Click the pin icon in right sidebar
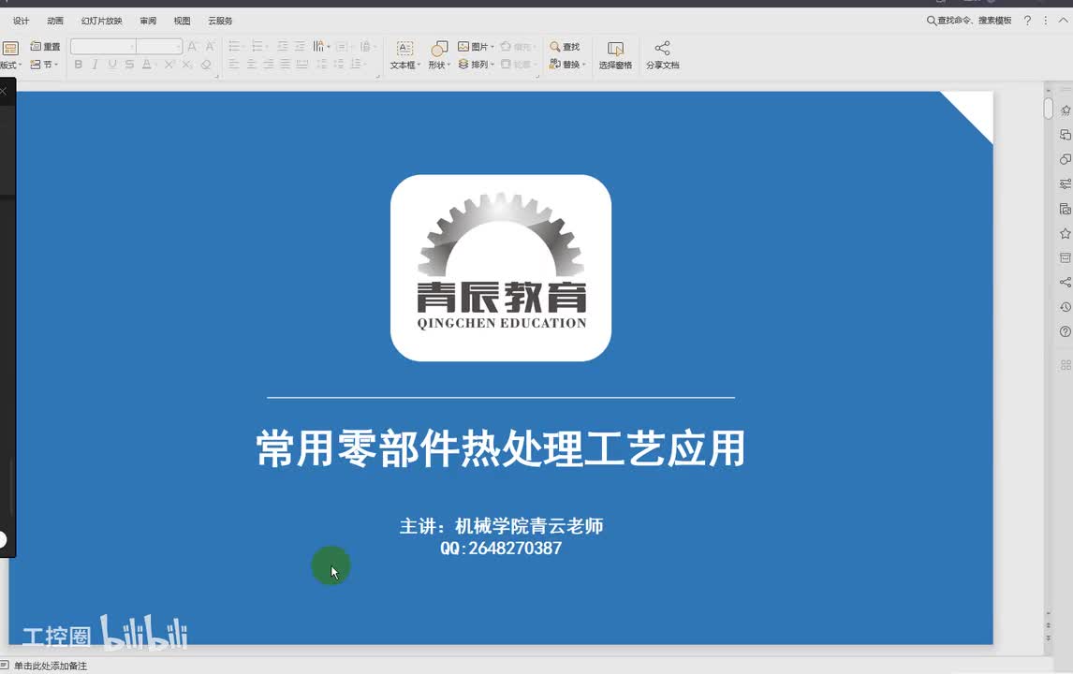The height and width of the screenshot is (674, 1073). tap(1065, 110)
